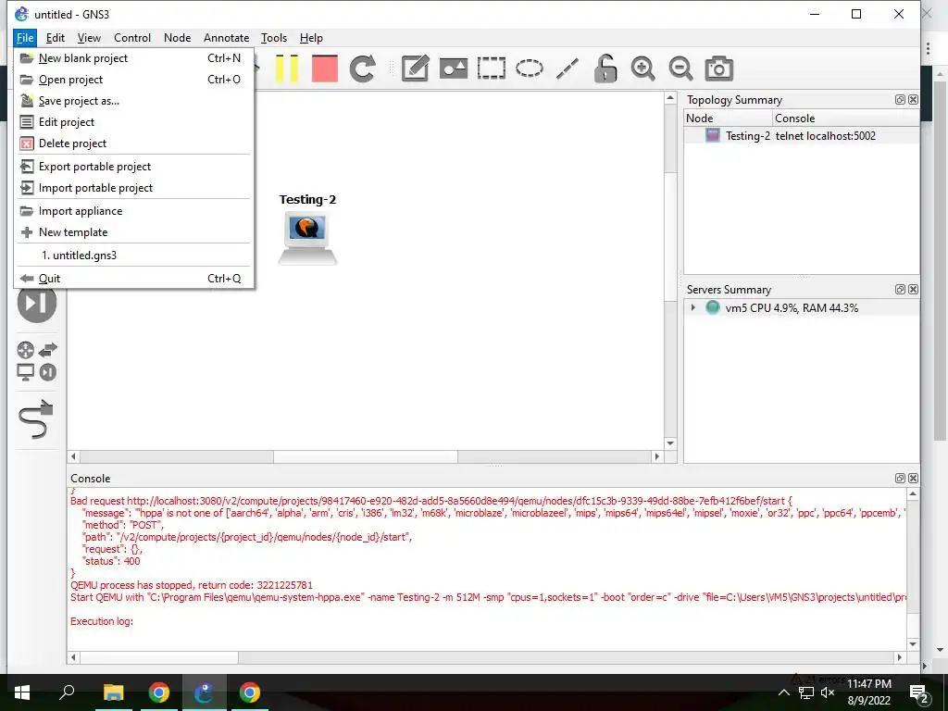Screen dimensions: 948x711
Task: Expand the vm5 server tree entry
Action: 693,307
